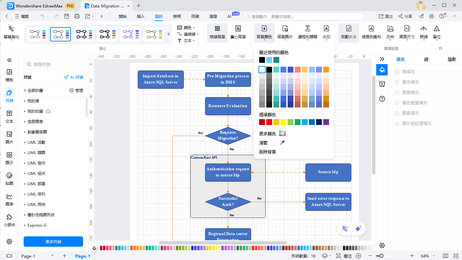Switch to the 插入 ribbon tab

point(141,16)
